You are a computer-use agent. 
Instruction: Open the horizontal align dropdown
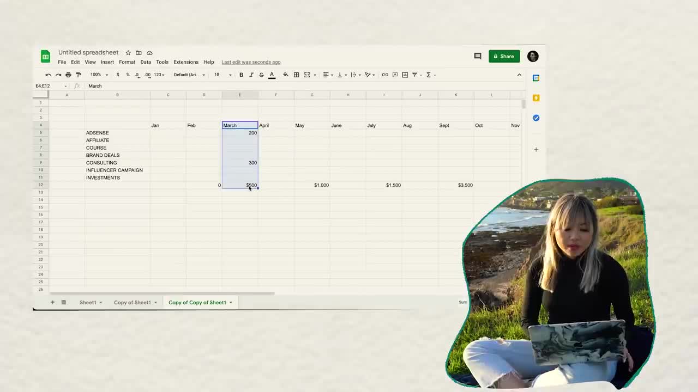327,75
